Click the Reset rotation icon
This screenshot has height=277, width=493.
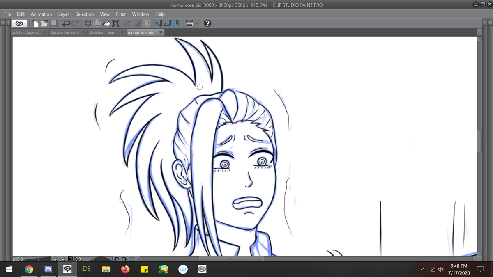[132, 259]
